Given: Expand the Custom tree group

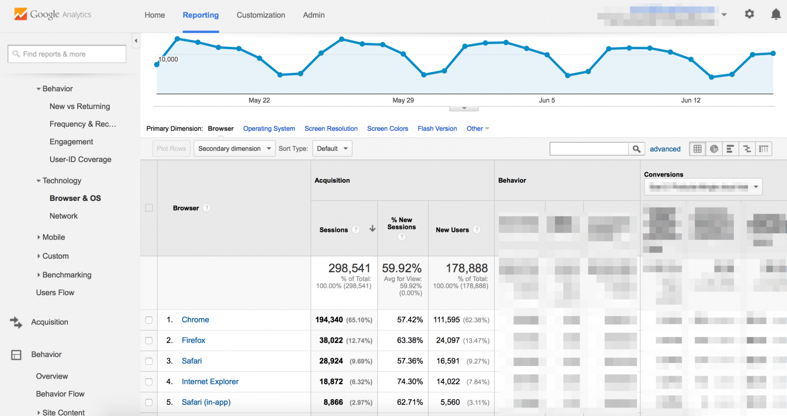Looking at the screenshot, I should (39, 256).
